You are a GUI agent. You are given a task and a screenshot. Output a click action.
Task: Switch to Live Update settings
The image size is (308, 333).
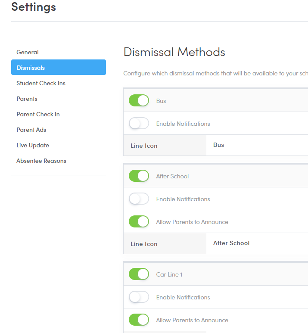click(x=33, y=145)
